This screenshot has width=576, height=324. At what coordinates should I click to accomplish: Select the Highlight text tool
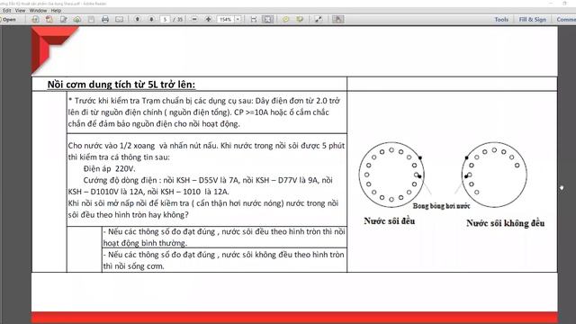pyautogui.click(x=300, y=19)
